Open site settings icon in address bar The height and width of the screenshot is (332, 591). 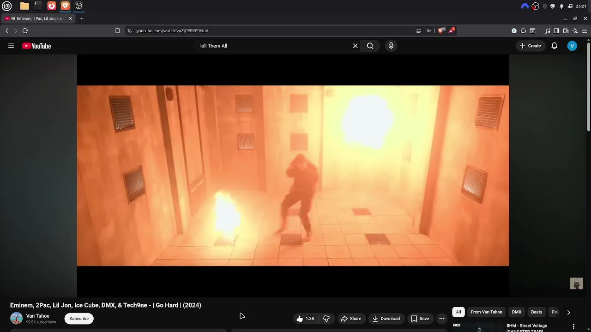coord(129,30)
